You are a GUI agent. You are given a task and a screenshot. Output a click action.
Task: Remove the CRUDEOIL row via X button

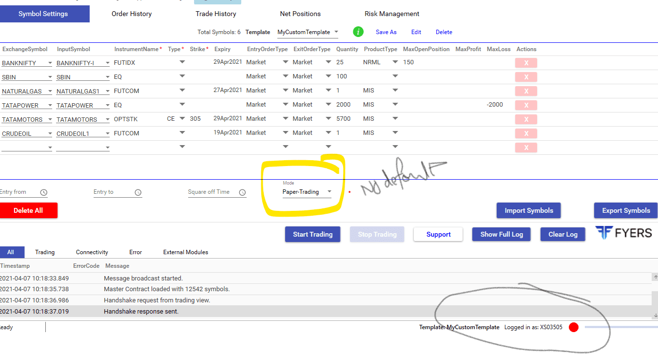pos(526,133)
